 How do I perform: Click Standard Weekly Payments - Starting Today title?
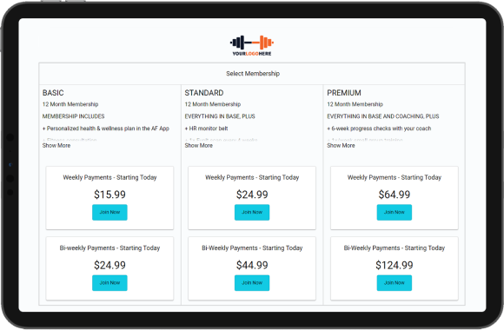252,177
